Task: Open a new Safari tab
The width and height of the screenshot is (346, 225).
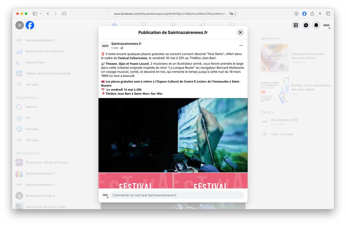Action: click(320, 13)
